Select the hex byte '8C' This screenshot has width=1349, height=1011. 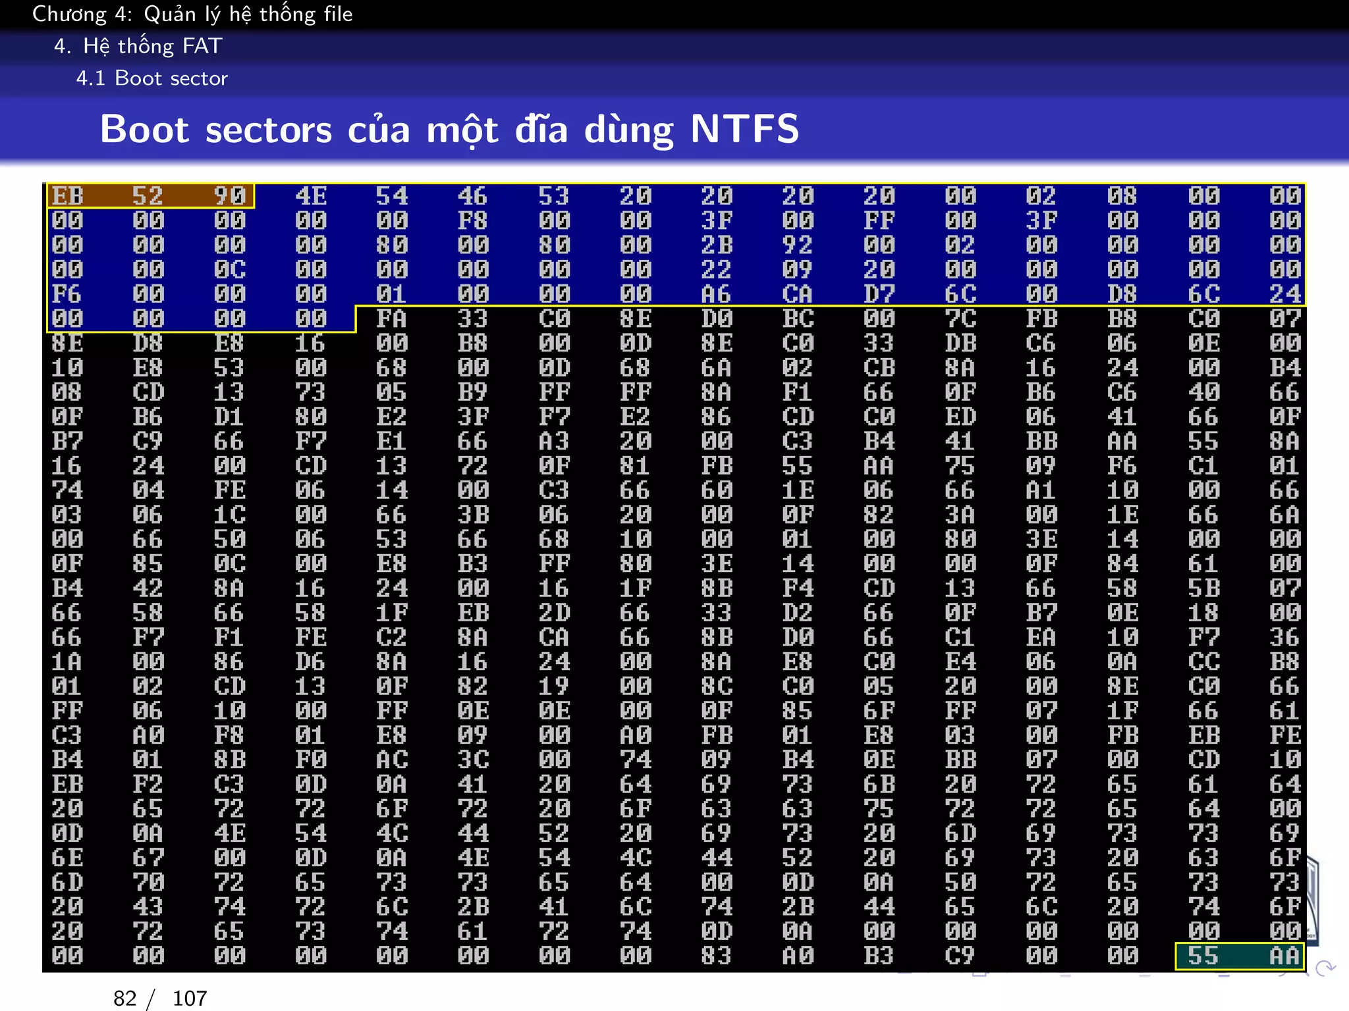[x=717, y=687]
